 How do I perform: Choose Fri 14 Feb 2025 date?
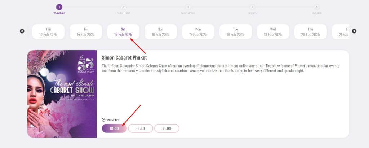pyautogui.click(x=86, y=32)
